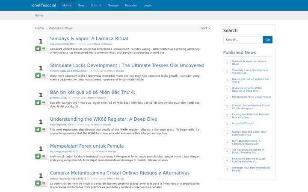Viewport: 308px width, 192px height.
Task: Click Discuss under Stimulate Locks Development post
Action: point(120,71)
